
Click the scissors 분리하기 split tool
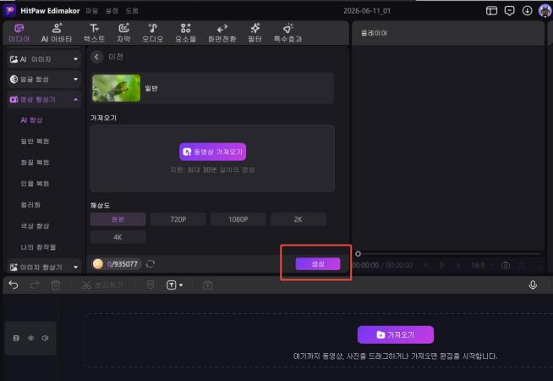102,285
